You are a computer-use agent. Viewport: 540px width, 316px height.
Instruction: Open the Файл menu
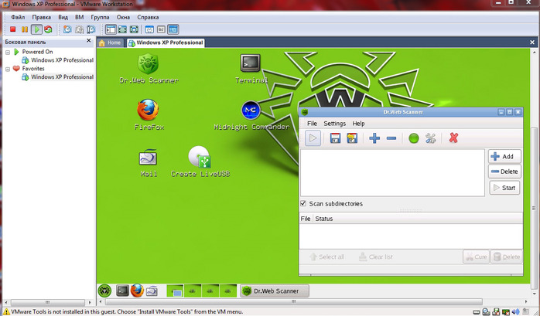point(18,17)
